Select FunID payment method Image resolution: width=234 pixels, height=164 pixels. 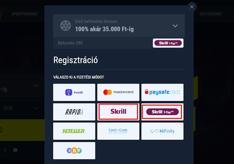coord(74,92)
